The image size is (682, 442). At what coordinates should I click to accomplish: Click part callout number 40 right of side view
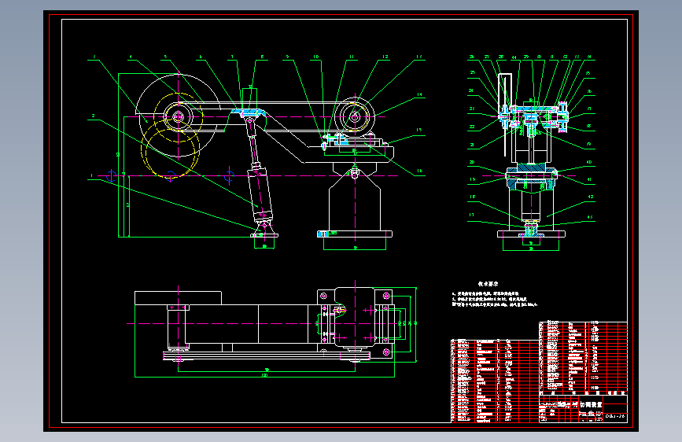coord(589,162)
